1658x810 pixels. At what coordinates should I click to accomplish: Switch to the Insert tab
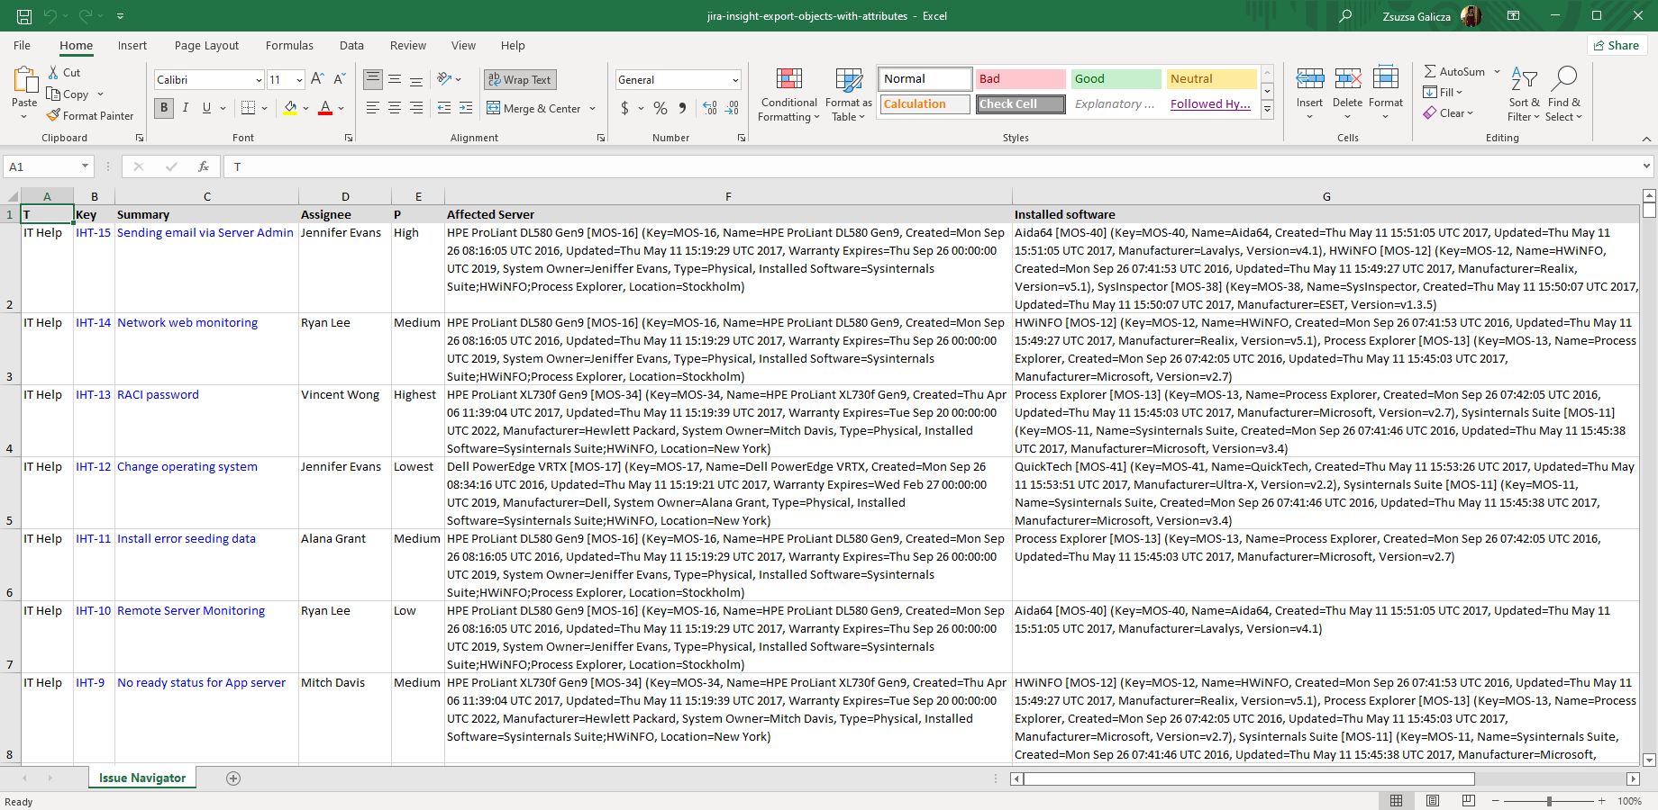coord(132,46)
